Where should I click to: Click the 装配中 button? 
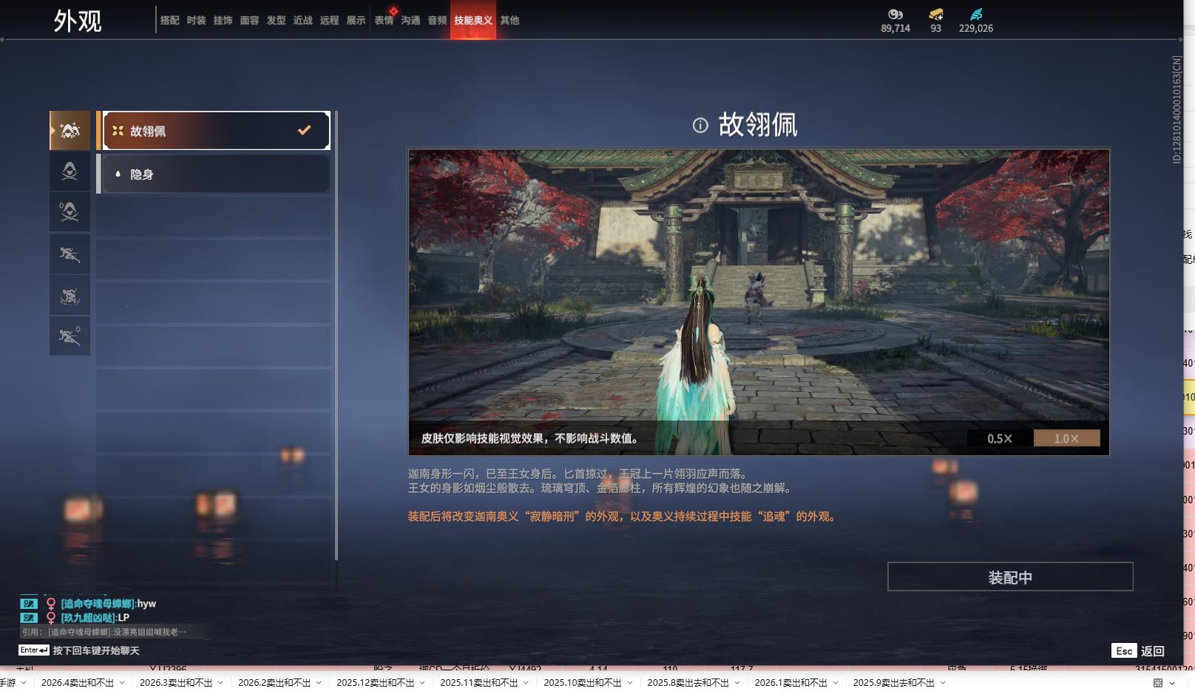pos(1010,576)
